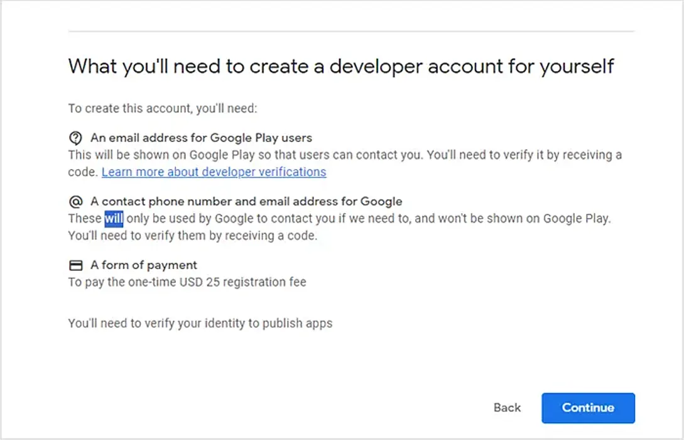684x440 pixels.
Task: Click the help icon beside email address heading
Action: click(75, 138)
